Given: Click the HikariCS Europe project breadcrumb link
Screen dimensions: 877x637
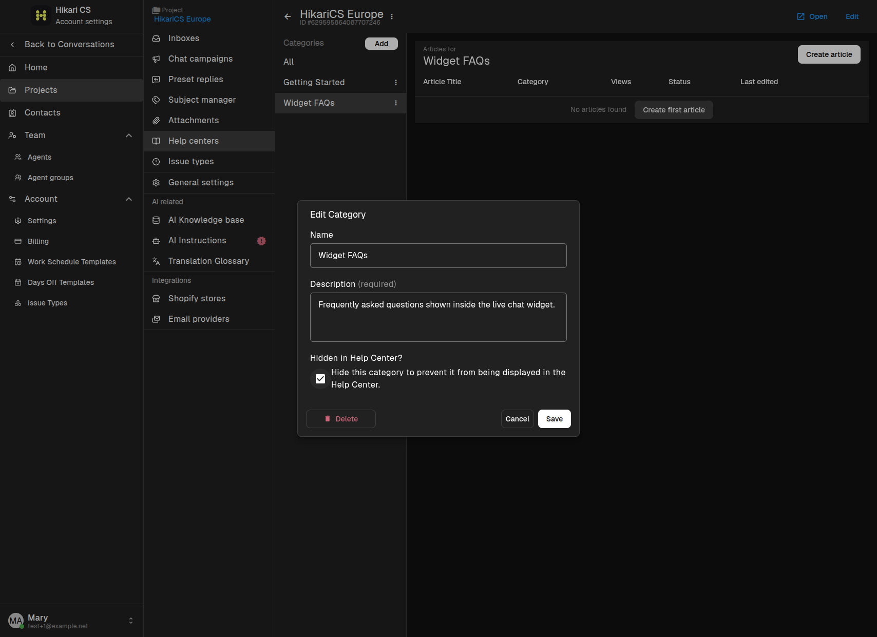Looking at the screenshot, I should (x=182, y=19).
